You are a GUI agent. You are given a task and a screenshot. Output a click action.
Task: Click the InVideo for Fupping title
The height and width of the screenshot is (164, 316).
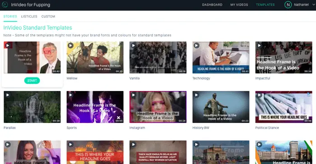pyautogui.click(x=31, y=5)
